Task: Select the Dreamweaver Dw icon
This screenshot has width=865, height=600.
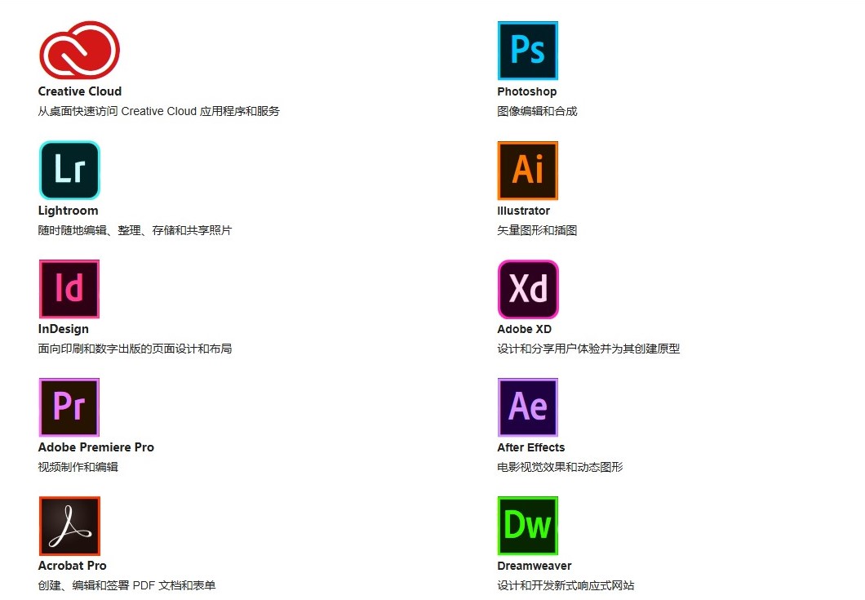Action: pos(528,526)
